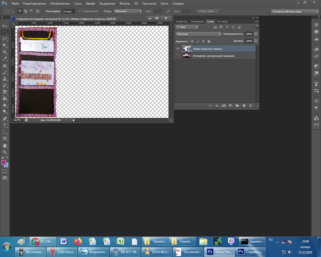Select the Horizontal Type tool
The height and width of the screenshot is (257, 321).
coord(5,125)
